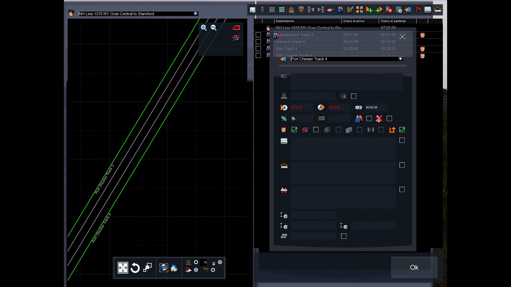The image size is (511, 287).
Task: Close the instruction properties dialog
Action: tap(402, 37)
